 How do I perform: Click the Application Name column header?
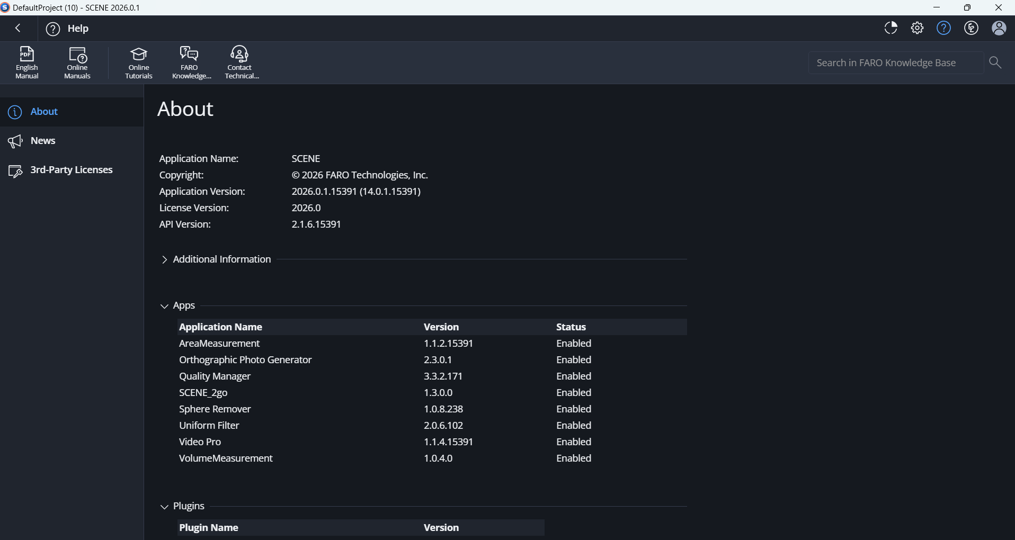pyautogui.click(x=220, y=327)
